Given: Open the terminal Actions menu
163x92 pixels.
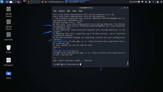Looking at the screenshot, I should click(x=62, y=11).
